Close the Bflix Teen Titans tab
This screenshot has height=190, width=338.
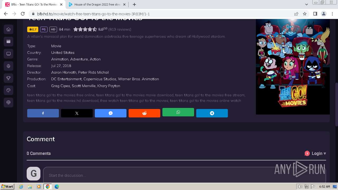click(x=61, y=4)
